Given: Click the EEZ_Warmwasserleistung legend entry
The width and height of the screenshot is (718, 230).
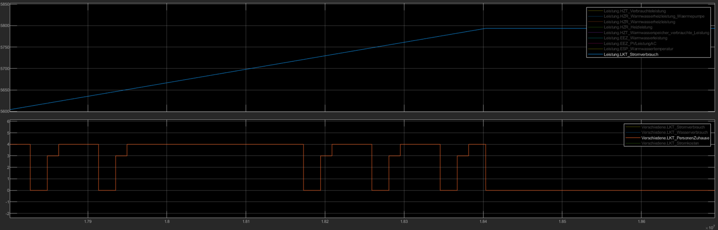Looking at the screenshot, I should [635, 38].
